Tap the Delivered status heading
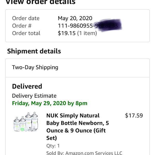This screenshot has width=155, height=155. (x=27, y=86)
